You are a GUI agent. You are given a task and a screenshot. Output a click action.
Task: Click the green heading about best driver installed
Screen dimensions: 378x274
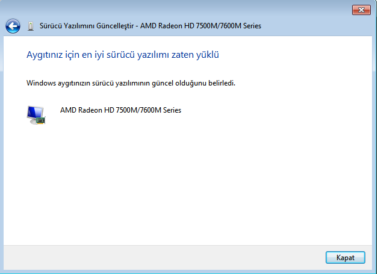122,55
